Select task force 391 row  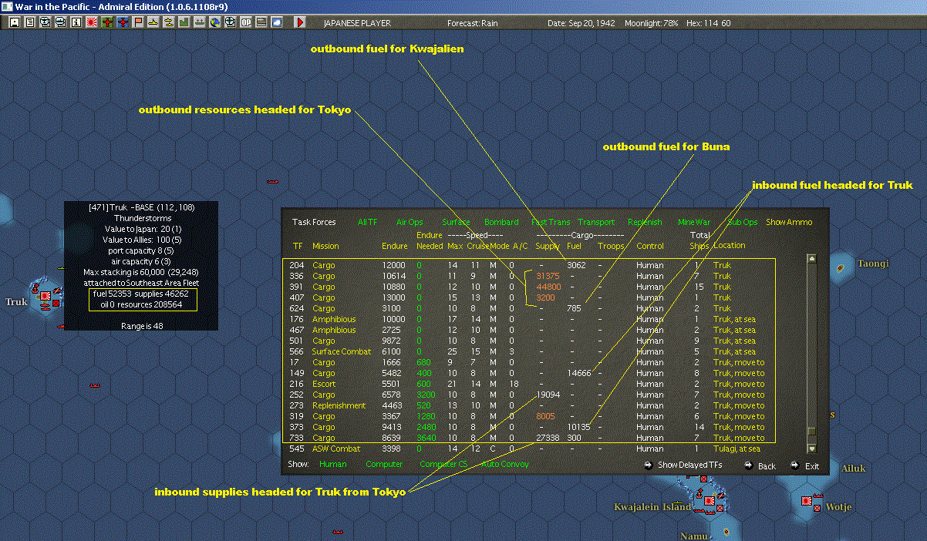click(x=528, y=287)
